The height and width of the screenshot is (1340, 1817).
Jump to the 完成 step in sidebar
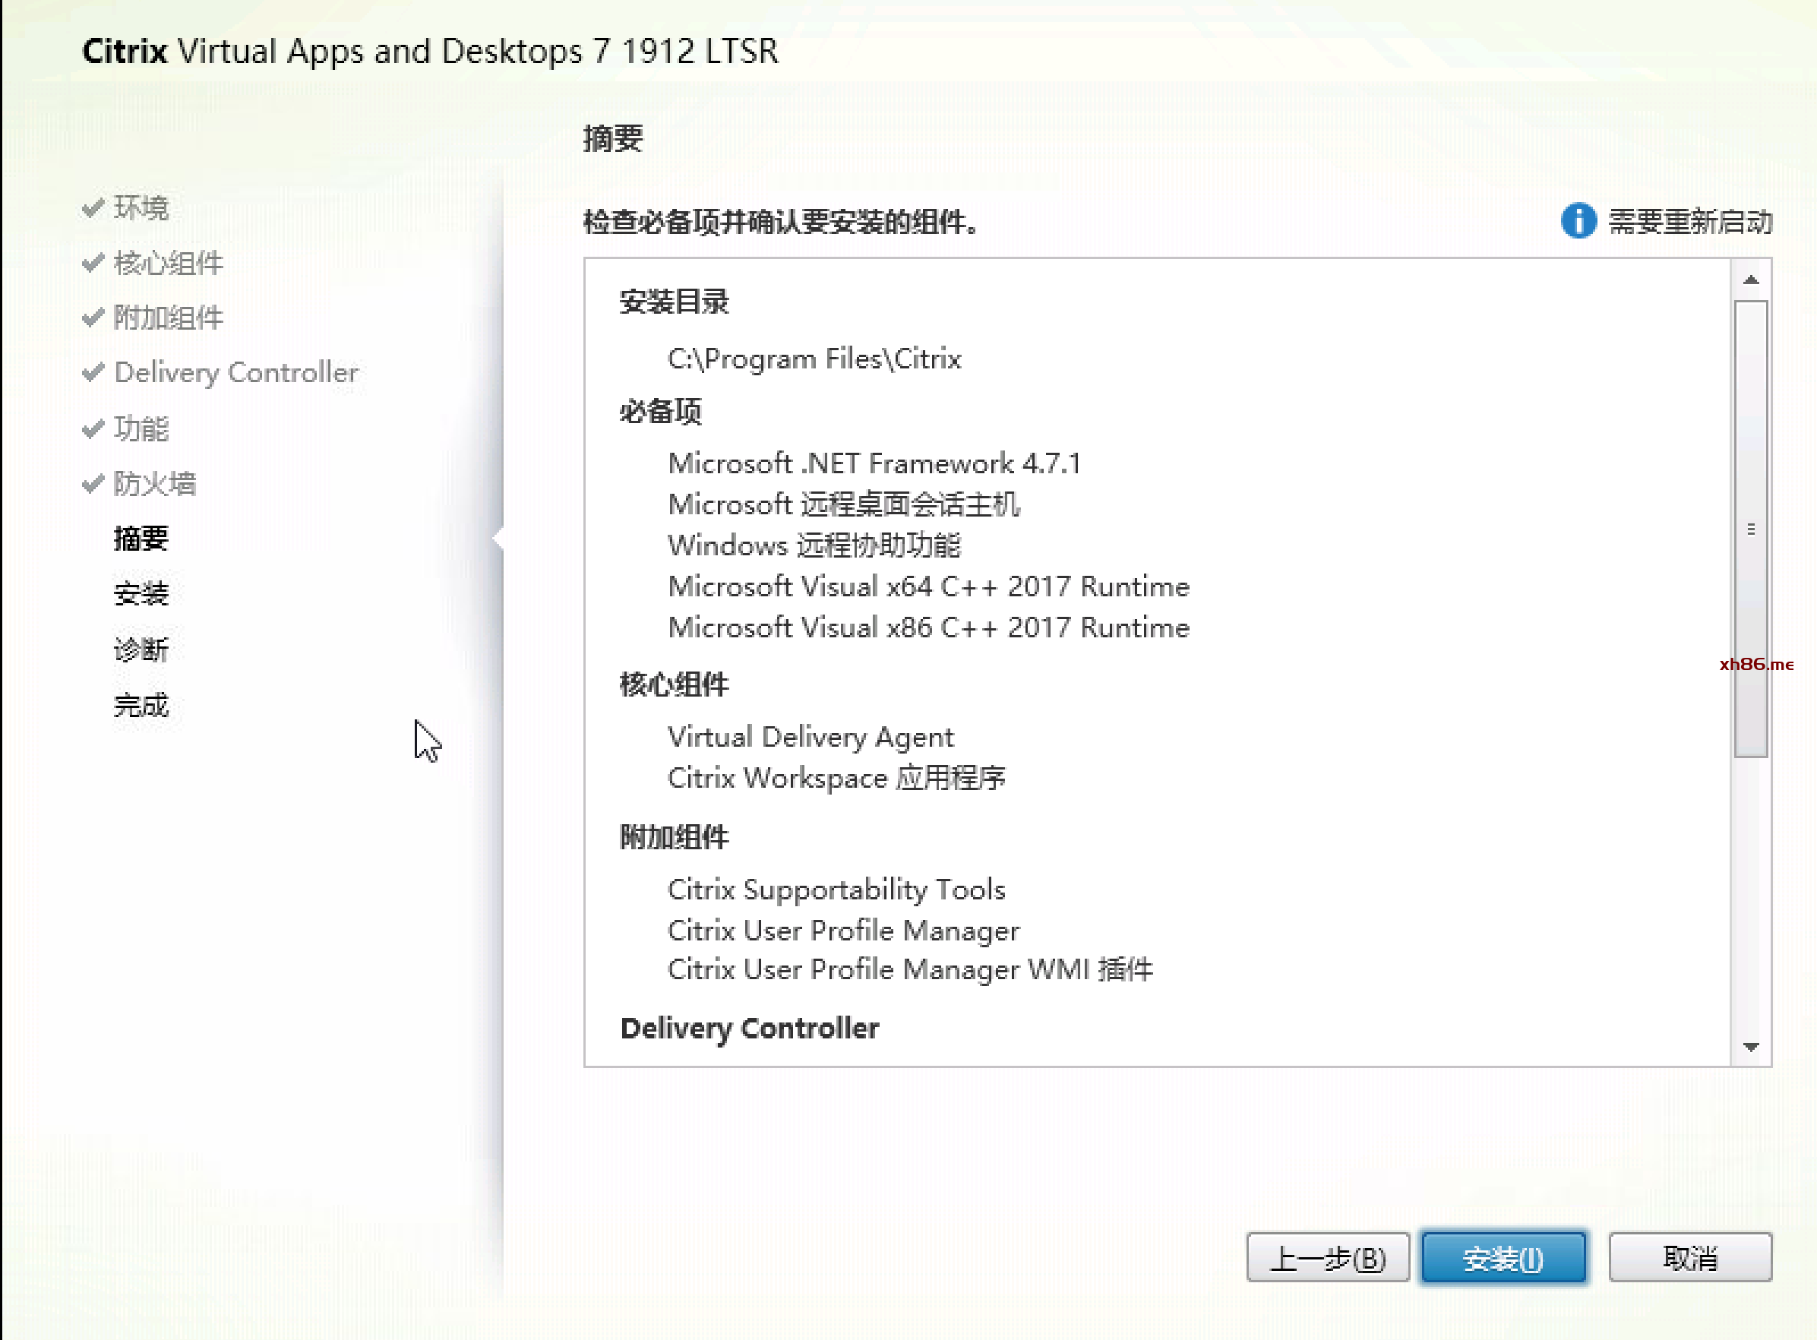tap(141, 705)
